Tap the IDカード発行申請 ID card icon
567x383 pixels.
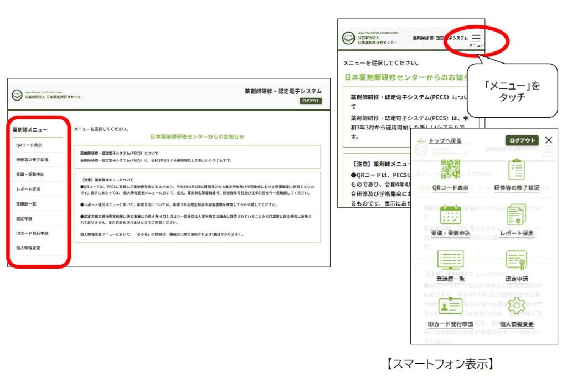(449, 306)
